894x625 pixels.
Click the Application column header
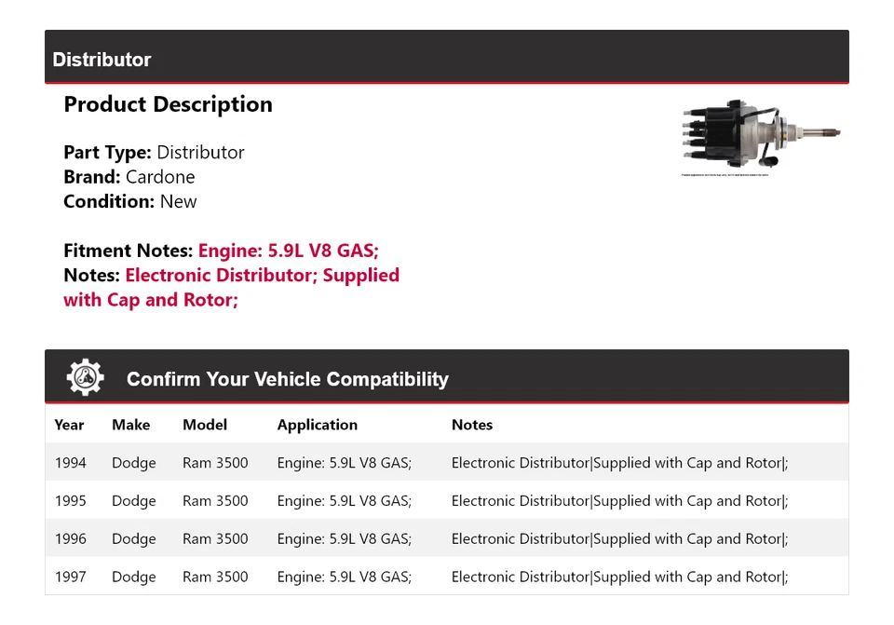pos(317,425)
